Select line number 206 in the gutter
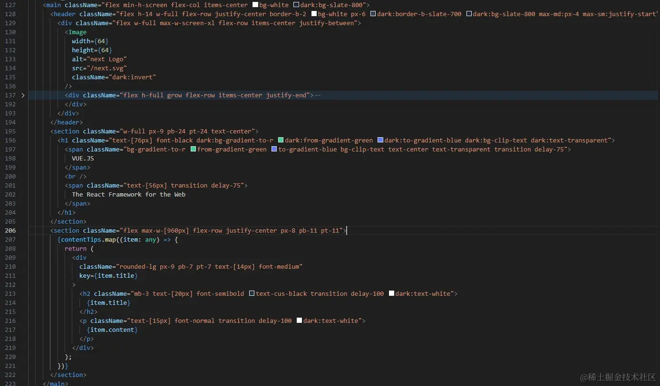 click(x=10, y=231)
